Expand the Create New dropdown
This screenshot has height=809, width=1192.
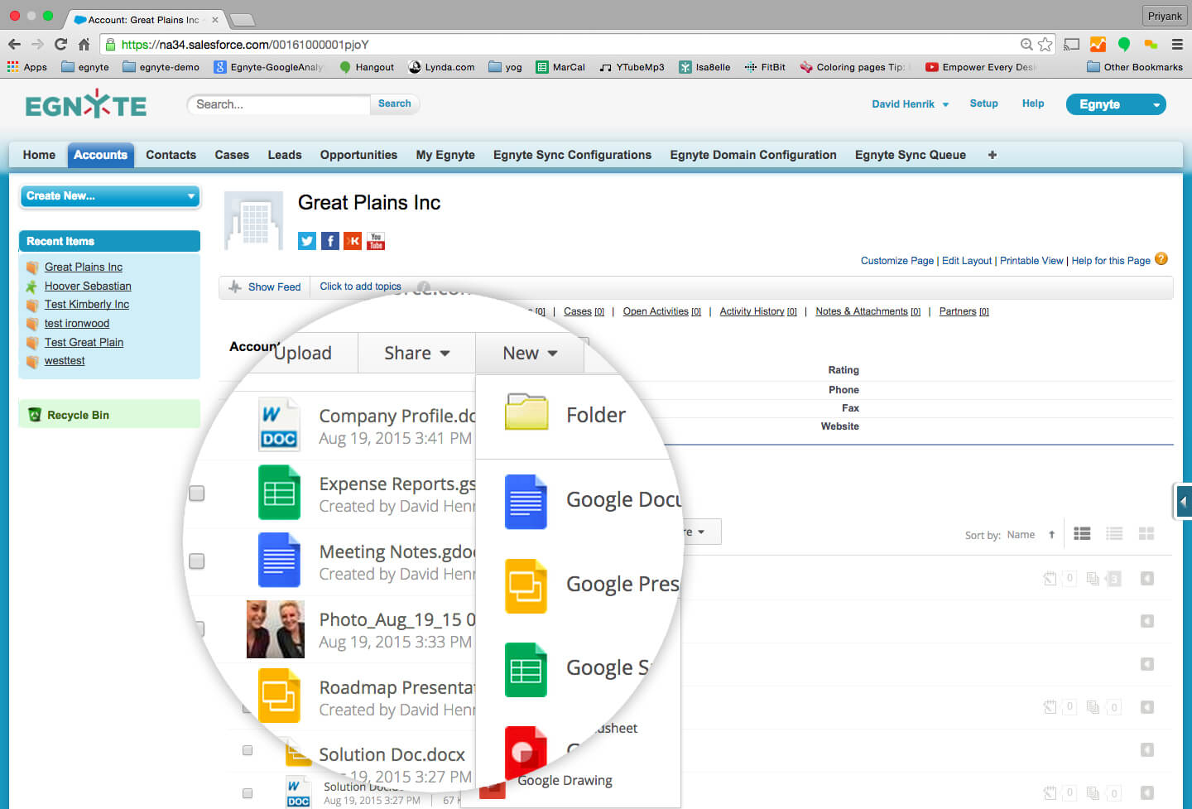coord(109,196)
